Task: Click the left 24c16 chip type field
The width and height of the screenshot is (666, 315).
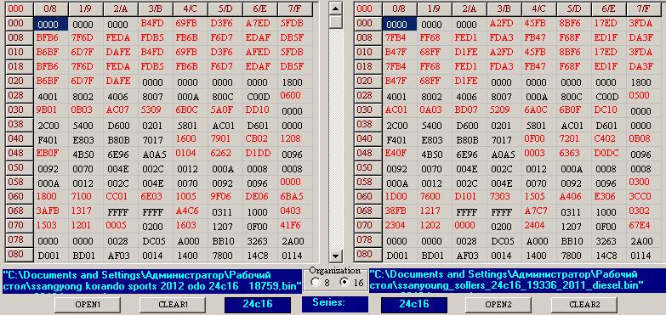Action: tap(258, 305)
